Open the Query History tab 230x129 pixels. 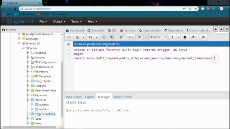pos(123,97)
